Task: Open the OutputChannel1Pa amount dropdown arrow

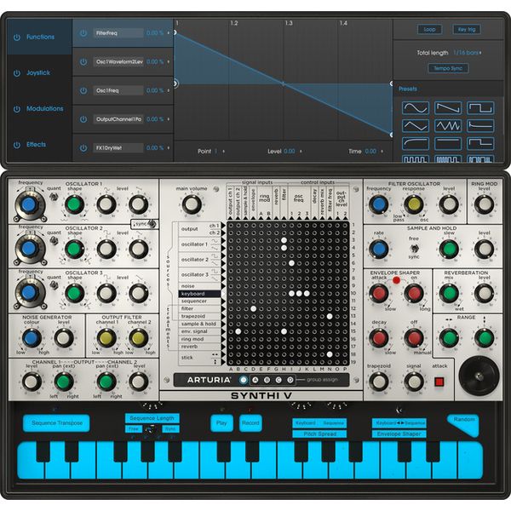Action: 169,119
